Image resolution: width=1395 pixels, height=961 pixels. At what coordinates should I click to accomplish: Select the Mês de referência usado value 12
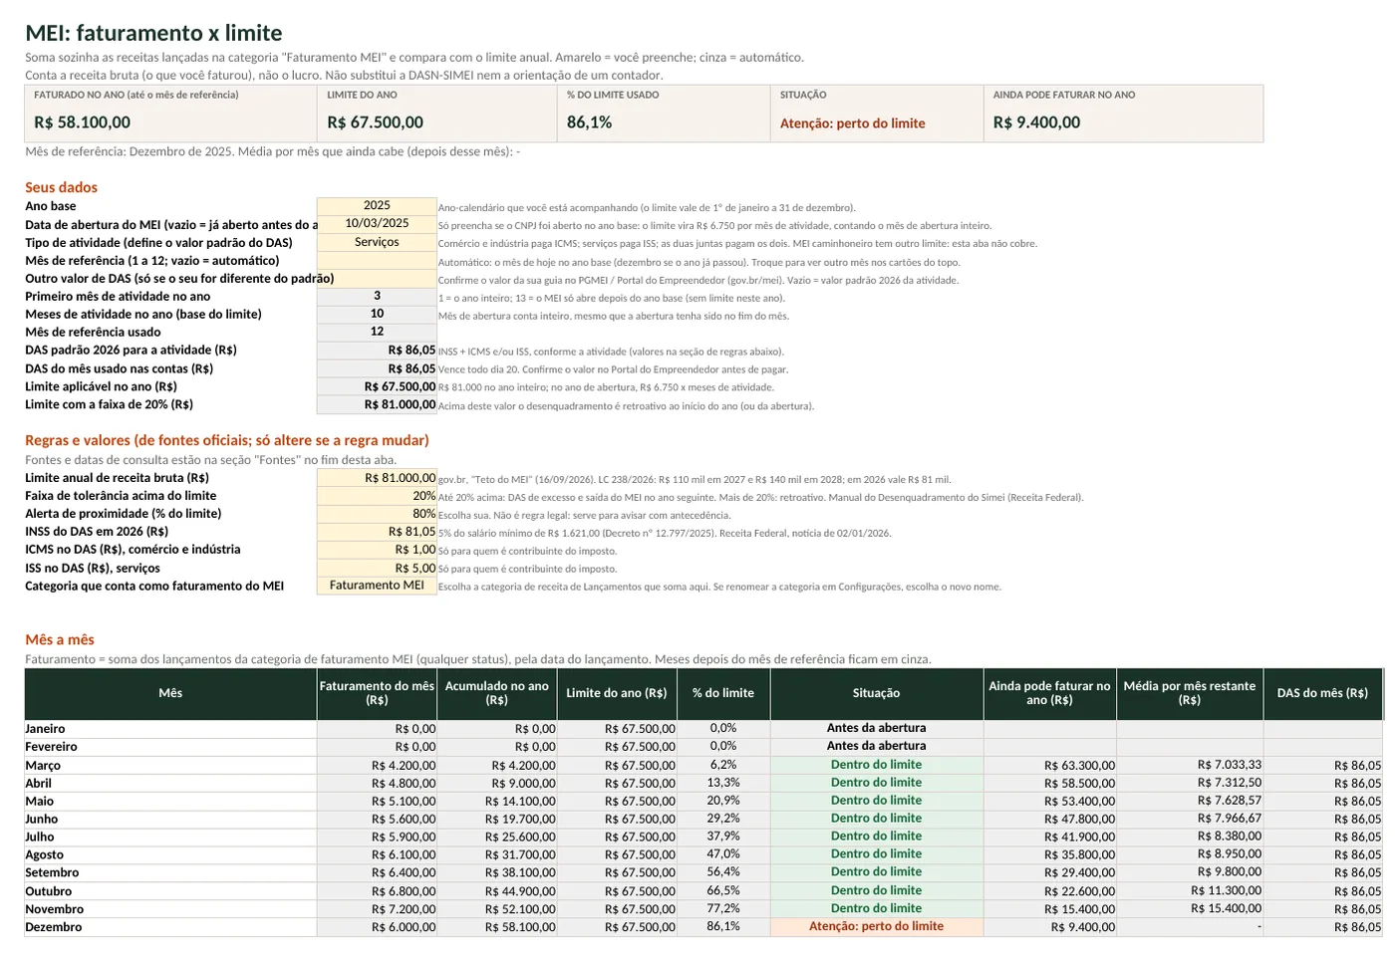point(377,332)
